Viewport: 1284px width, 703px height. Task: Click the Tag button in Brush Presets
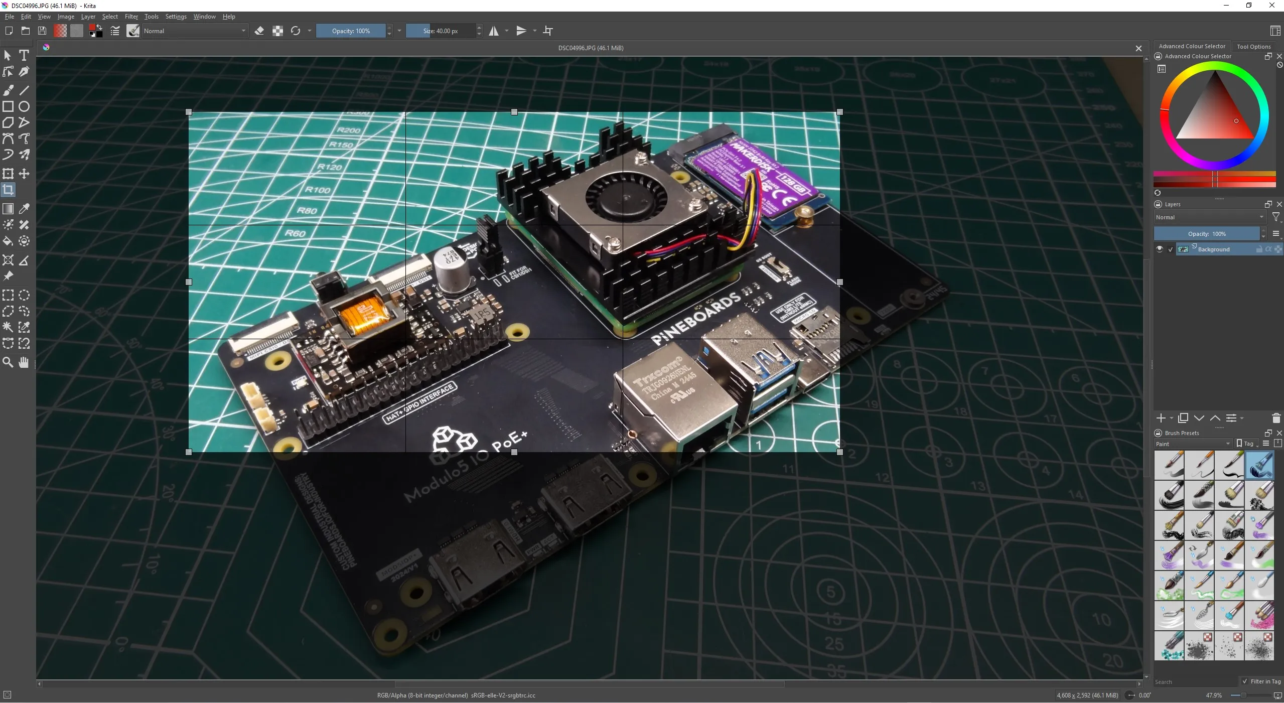[1247, 444]
